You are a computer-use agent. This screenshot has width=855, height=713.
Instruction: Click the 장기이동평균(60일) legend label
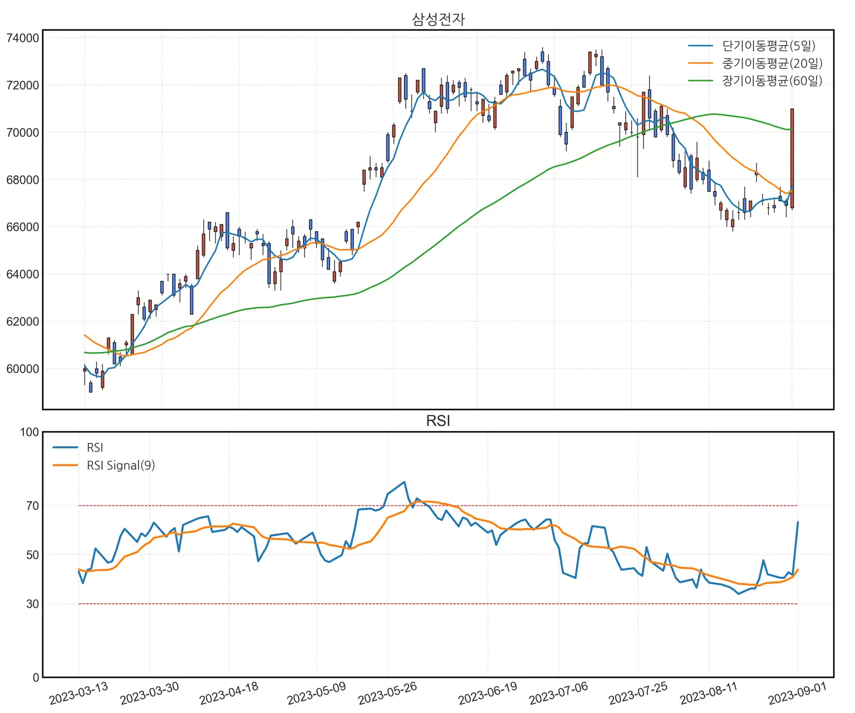tap(772, 81)
